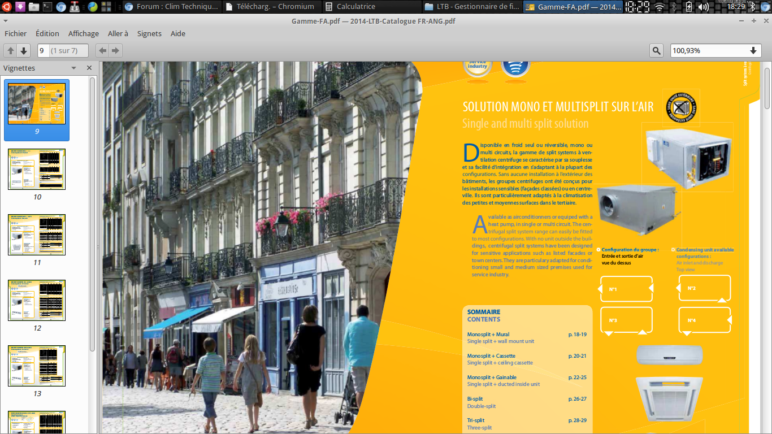Click the Chromium tray icon at the panel's far right
The image size is (772, 434).
pos(765,7)
